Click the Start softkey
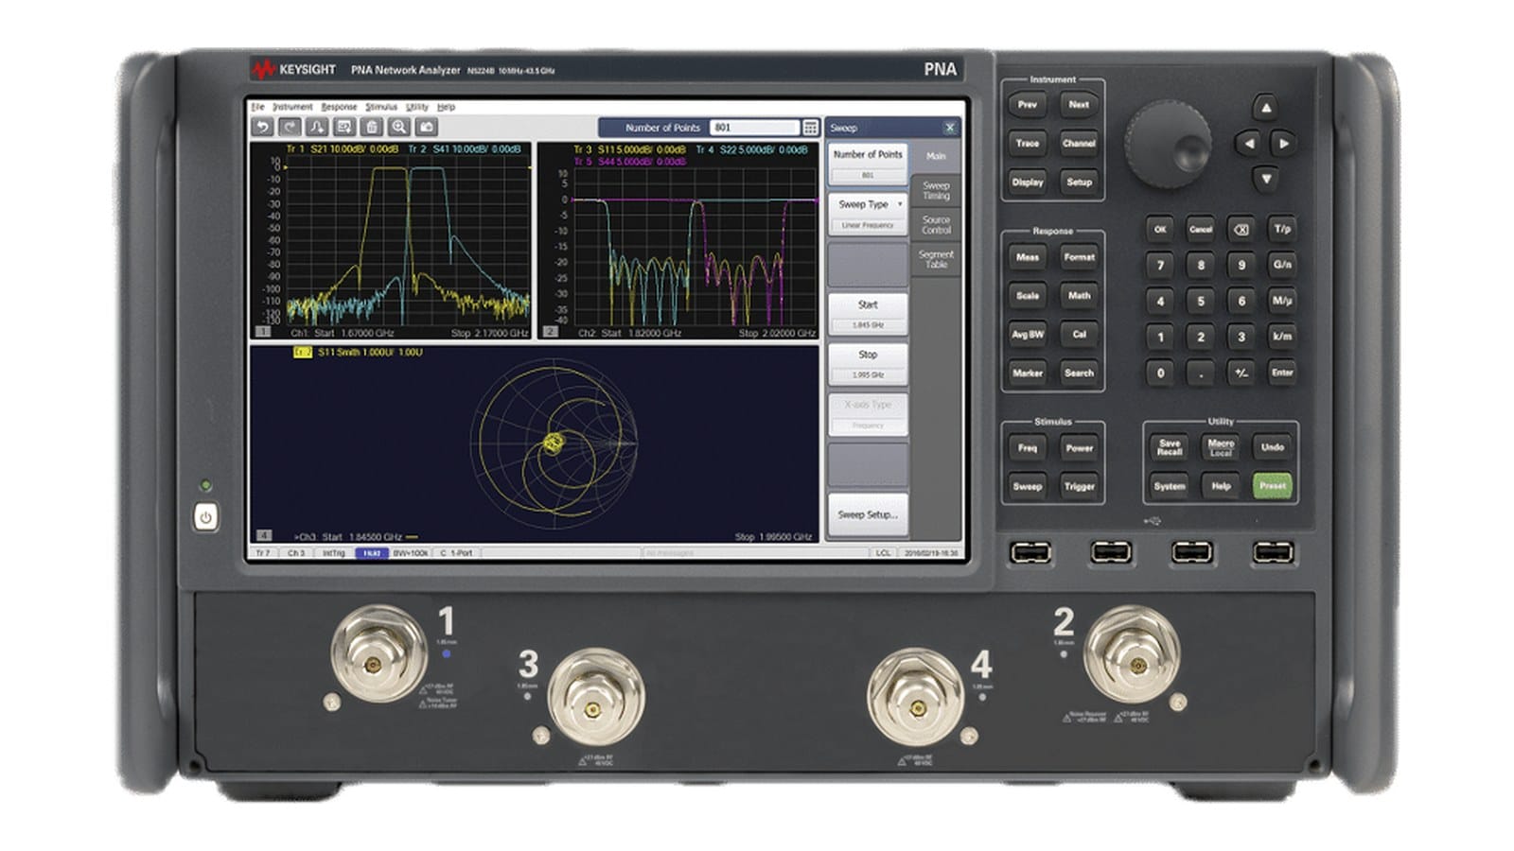1514x851 pixels. click(869, 314)
